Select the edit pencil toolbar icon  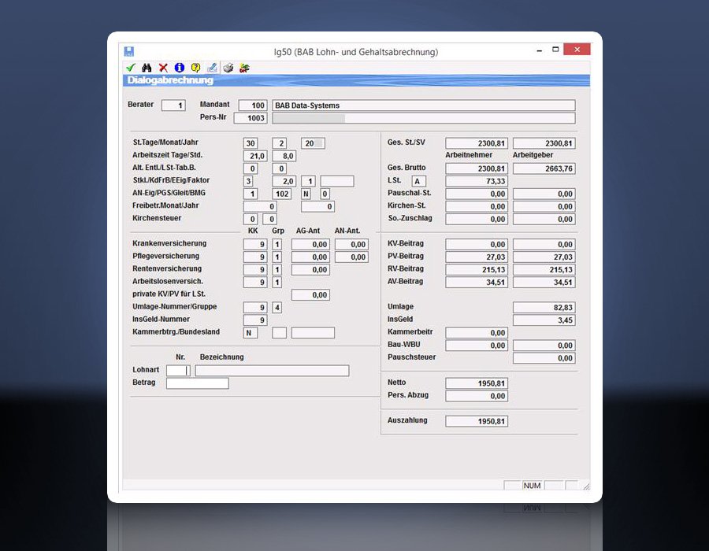coord(212,68)
